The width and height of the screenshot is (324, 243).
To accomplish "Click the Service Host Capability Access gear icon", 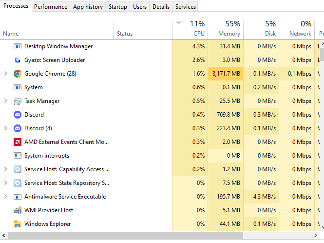I will tap(18, 169).
